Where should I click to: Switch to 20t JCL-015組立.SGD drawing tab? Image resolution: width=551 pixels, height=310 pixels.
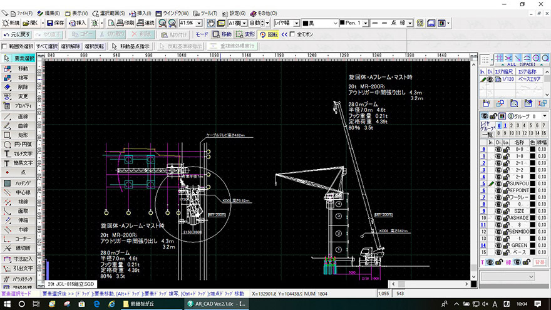tap(71, 284)
